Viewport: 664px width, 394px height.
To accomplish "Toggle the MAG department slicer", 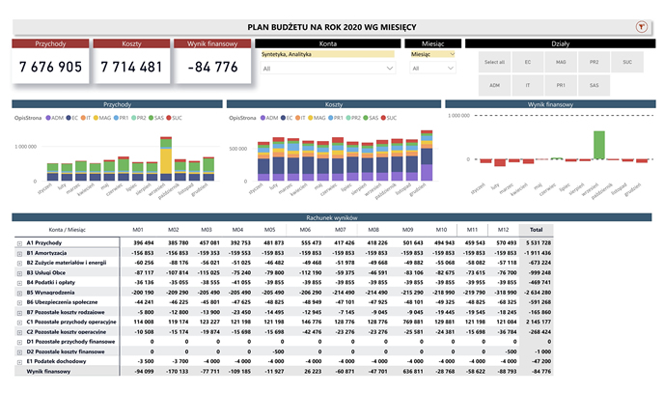I will (561, 62).
